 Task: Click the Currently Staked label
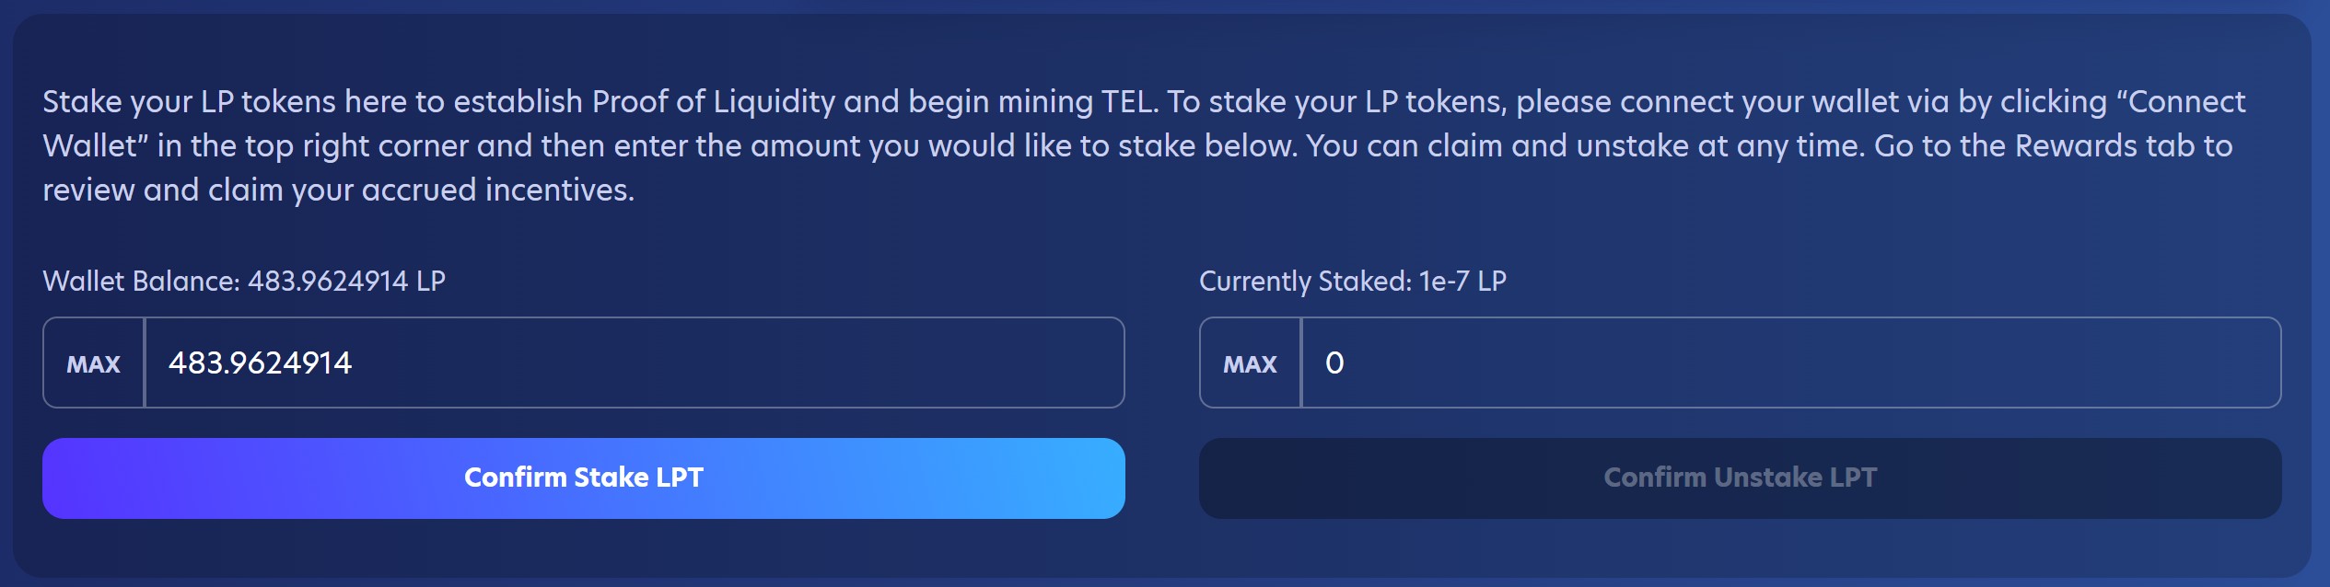[x=1304, y=282]
